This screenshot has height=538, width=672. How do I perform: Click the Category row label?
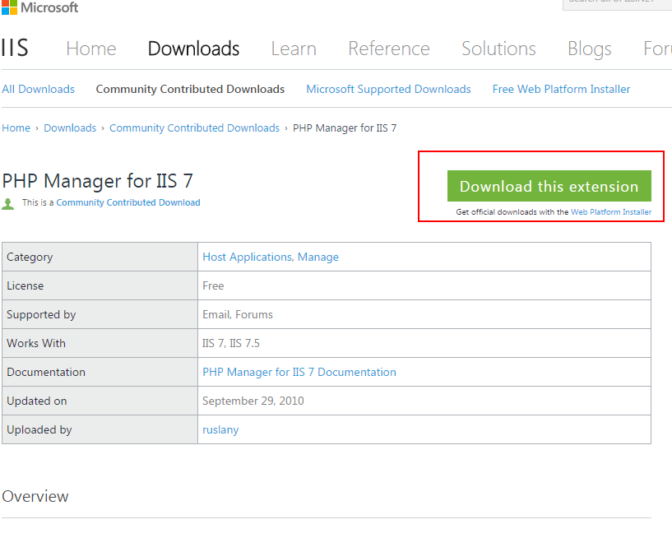click(x=30, y=257)
